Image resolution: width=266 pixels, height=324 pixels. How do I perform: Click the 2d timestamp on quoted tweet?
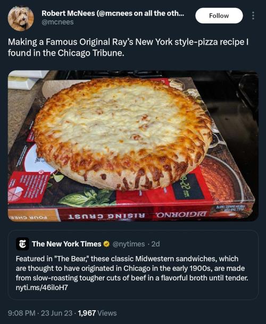(x=156, y=244)
